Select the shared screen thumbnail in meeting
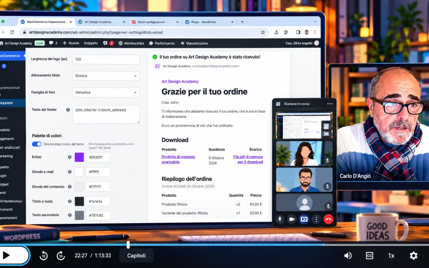The height and width of the screenshot is (268, 429). tap(304, 125)
